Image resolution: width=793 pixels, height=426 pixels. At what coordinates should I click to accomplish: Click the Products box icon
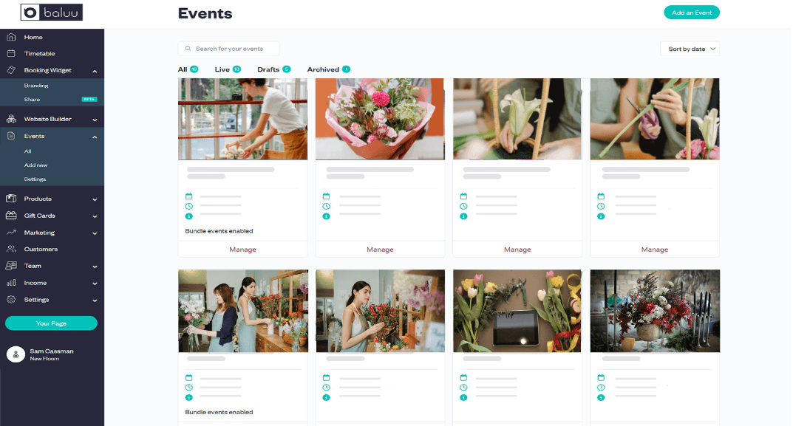11,199
